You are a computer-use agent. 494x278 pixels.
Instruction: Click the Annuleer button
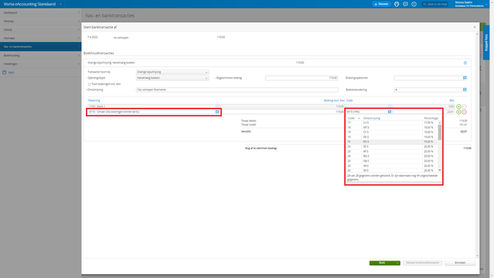click(460, 263)
